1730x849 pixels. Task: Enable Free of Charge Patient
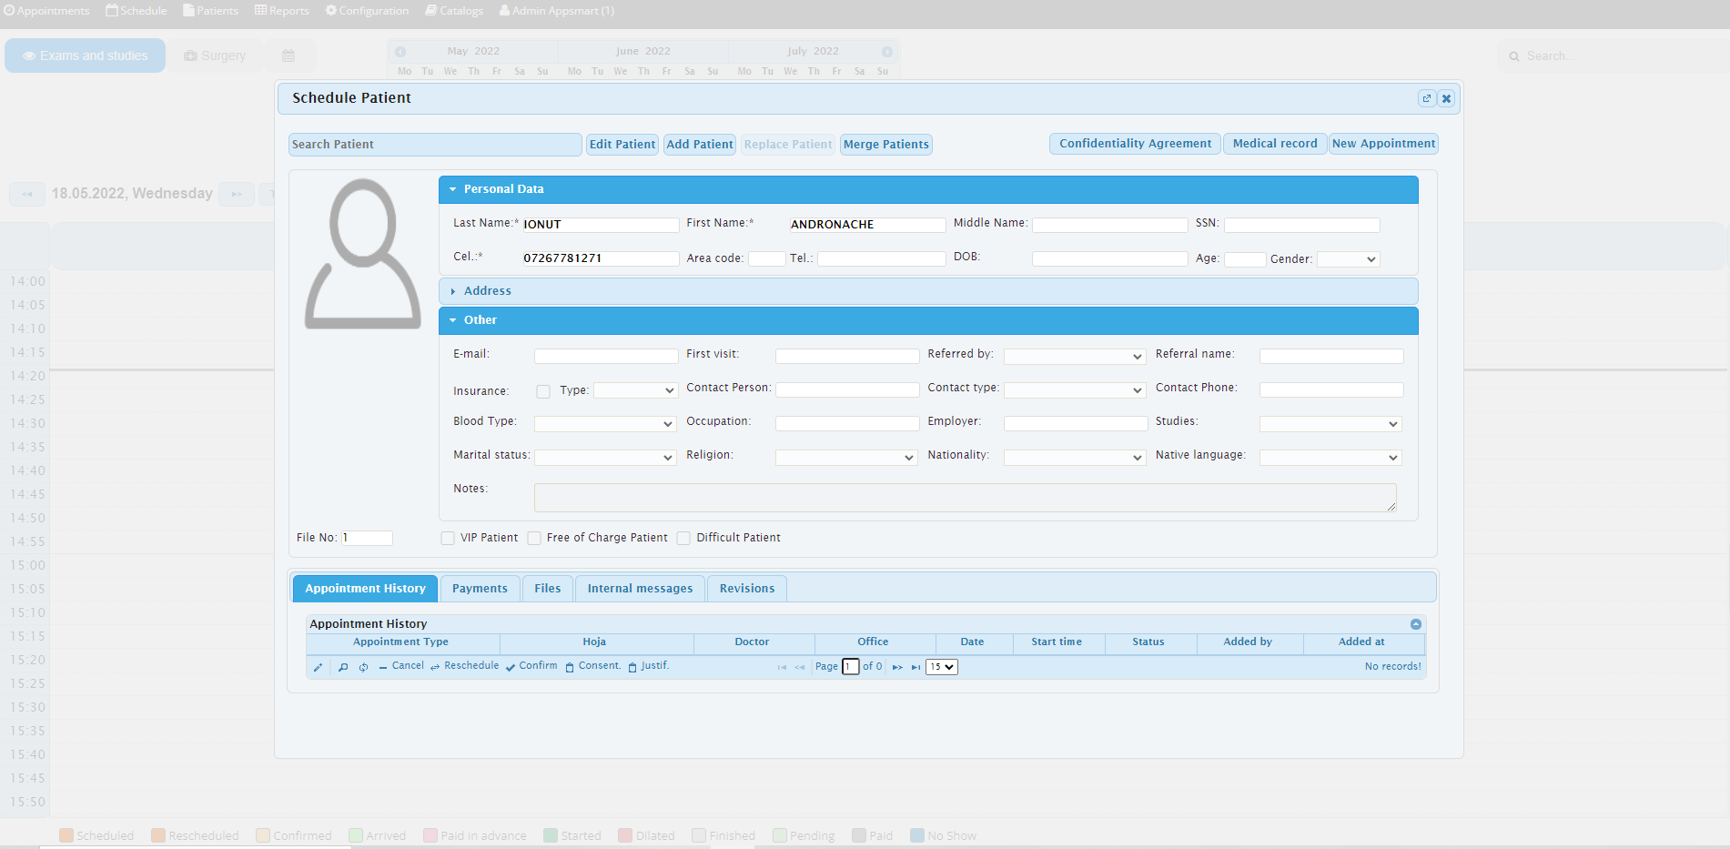point(534,538)
